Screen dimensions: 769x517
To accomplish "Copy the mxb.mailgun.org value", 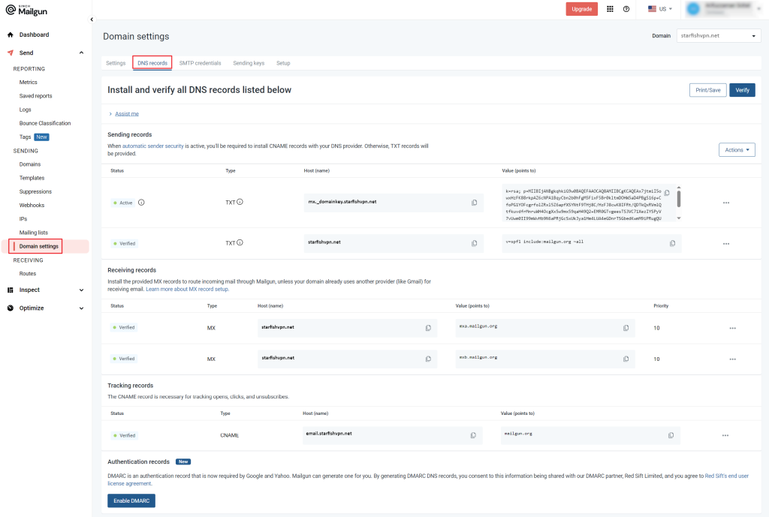I will click(x=626, y=359).
